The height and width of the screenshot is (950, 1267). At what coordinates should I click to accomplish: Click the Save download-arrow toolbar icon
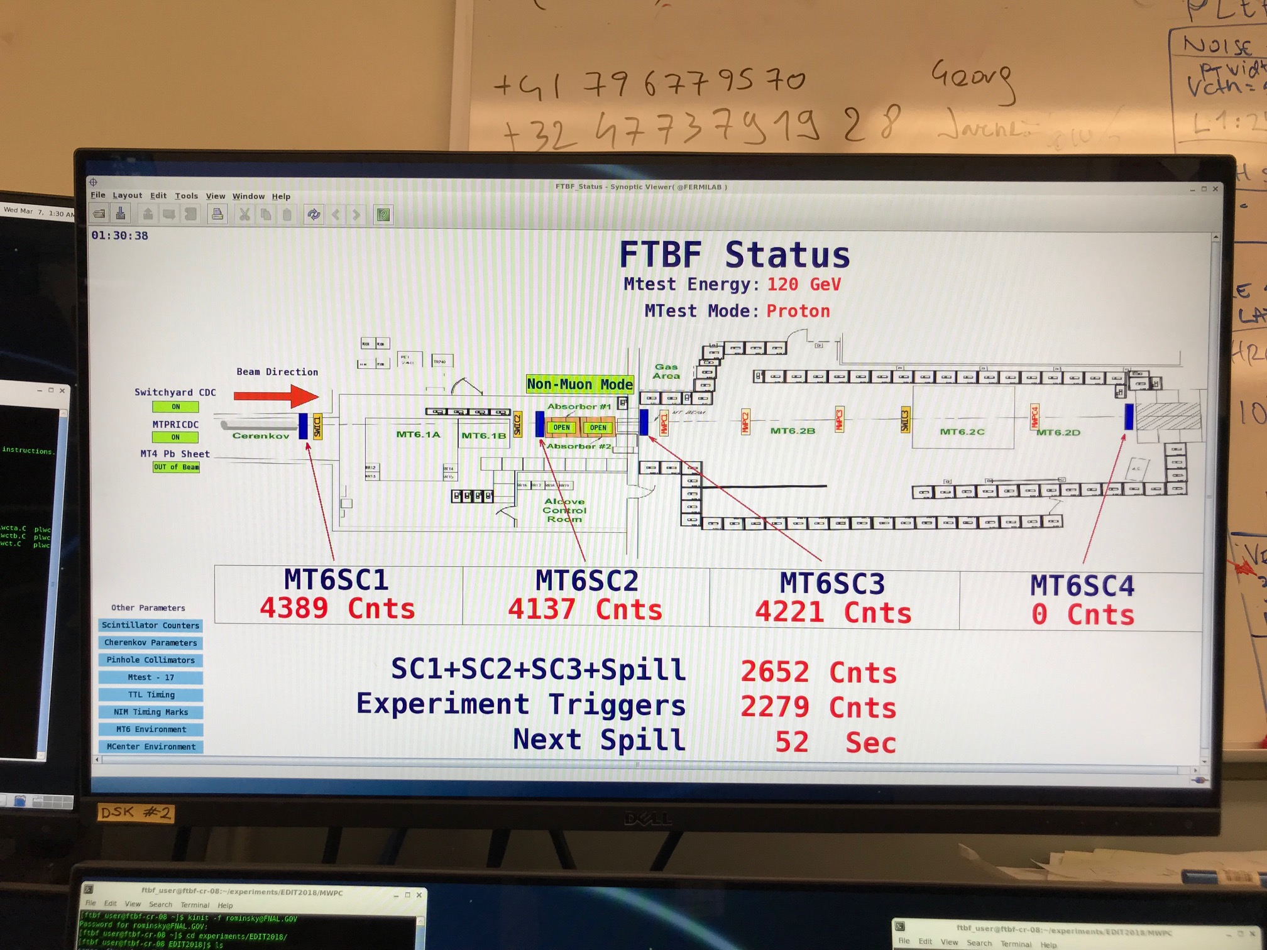tap(121, 214)
